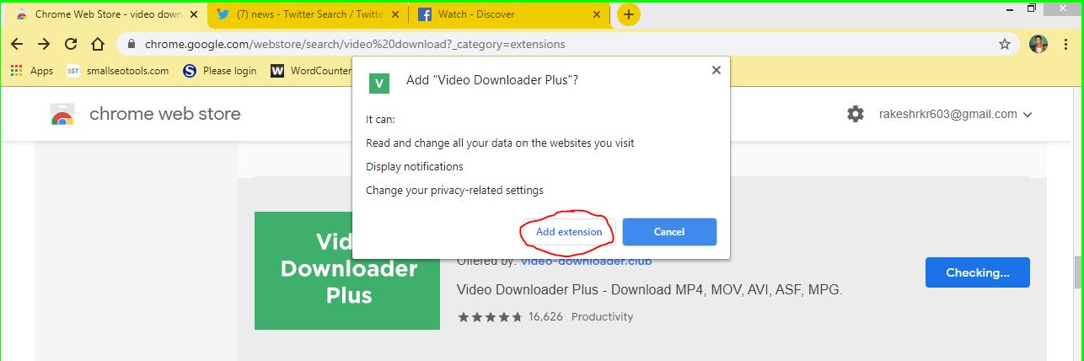This screenshot has height=361, width=1084.
Task: Open the smallseotools.com bookmark
Action: 117,71
